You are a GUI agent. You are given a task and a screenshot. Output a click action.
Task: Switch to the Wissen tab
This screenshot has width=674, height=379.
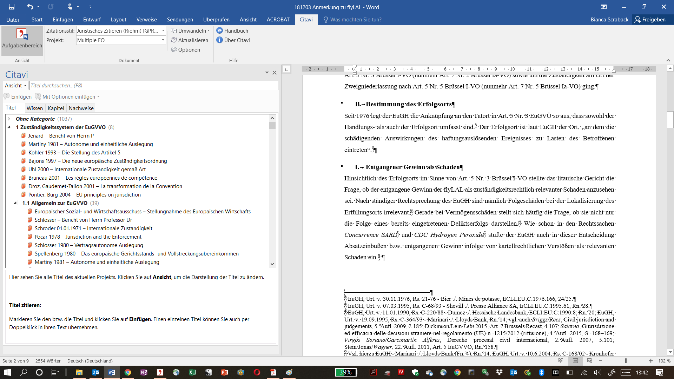[x=34, y=108]
